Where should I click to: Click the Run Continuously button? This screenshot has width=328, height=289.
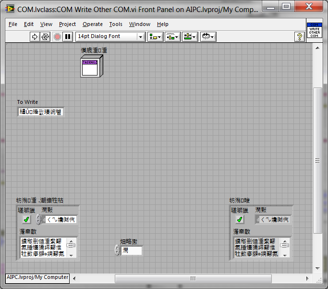click(45, 37)
